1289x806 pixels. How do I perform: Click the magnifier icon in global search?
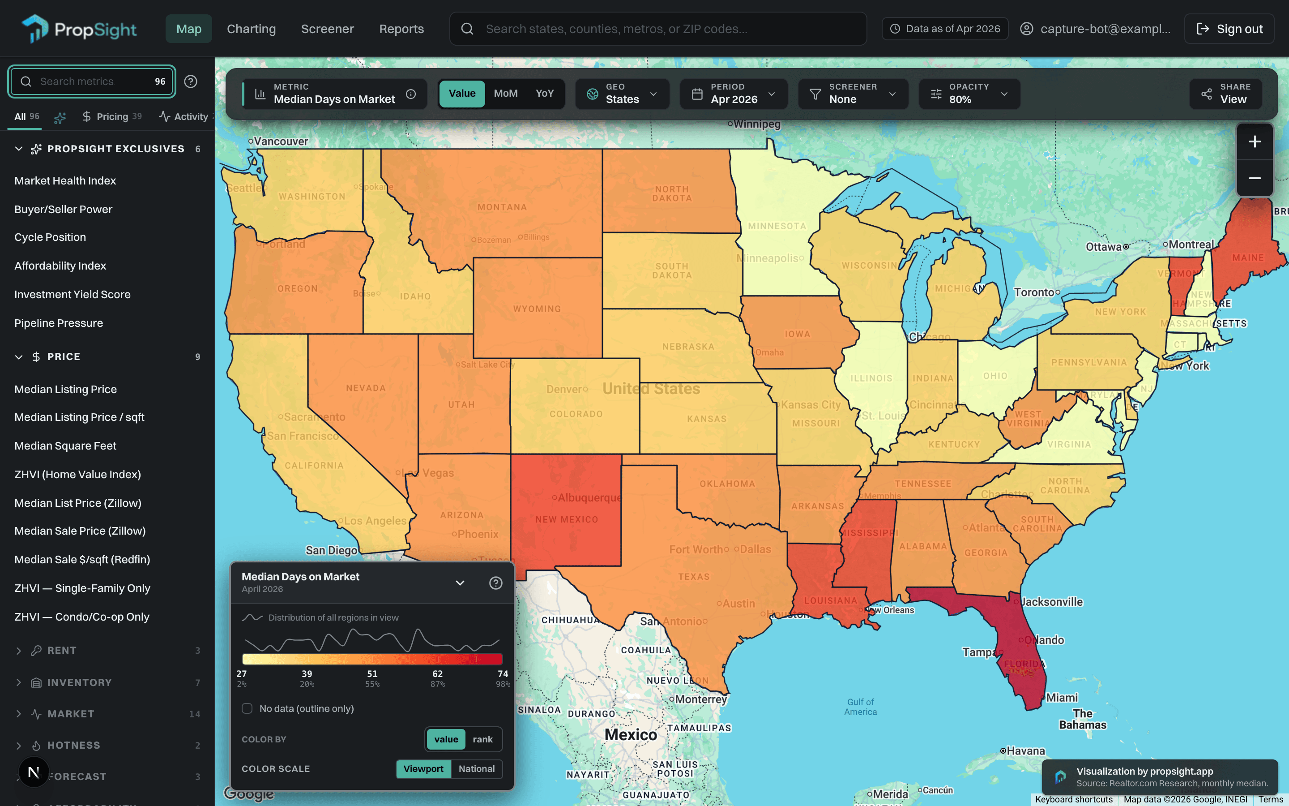click(x=467, y=29)
